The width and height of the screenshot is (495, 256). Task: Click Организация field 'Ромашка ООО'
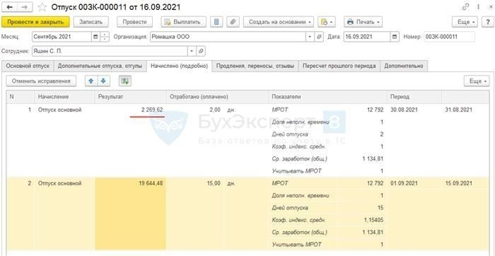tap(228, 37)
